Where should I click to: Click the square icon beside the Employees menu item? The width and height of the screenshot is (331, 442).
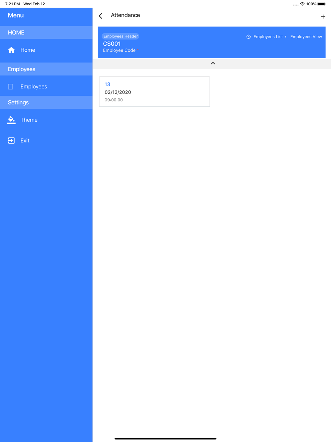[x=11, y=86]
